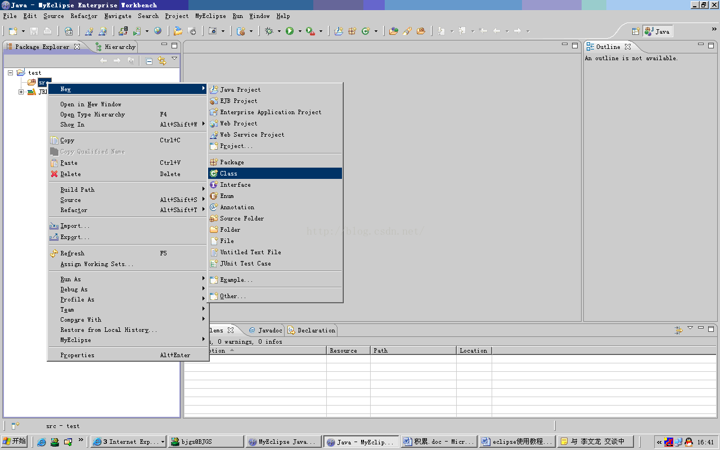Viewport: 720px width, 450px height.
Task: Pick Java Project in the New submenu
Action: 275,89
